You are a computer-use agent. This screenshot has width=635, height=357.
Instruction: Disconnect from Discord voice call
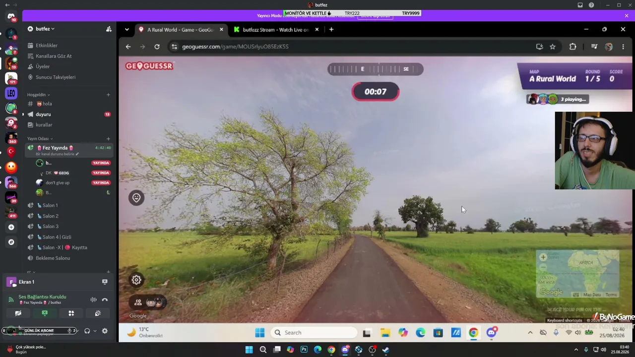click(105, 299)
